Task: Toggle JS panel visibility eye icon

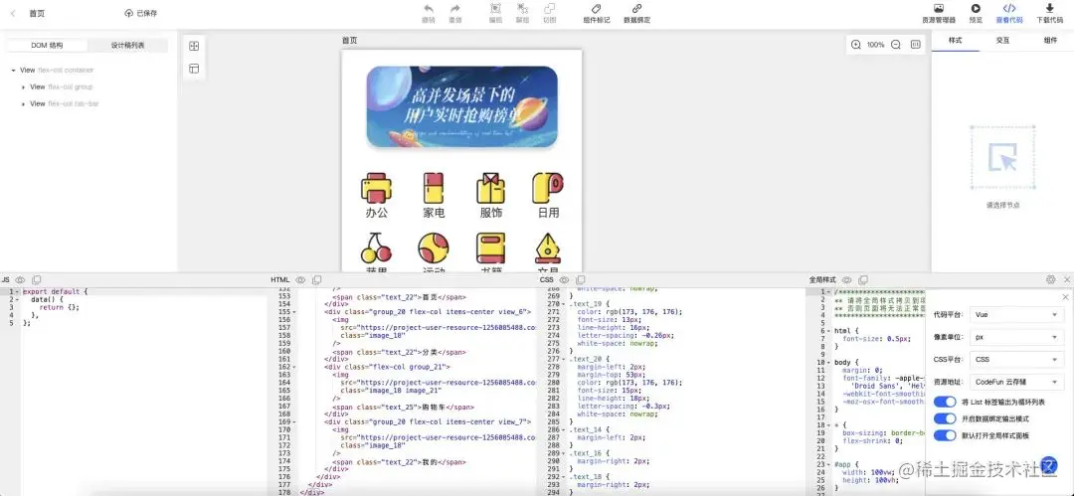Action: pyautogui.click(x=20, y=279)
